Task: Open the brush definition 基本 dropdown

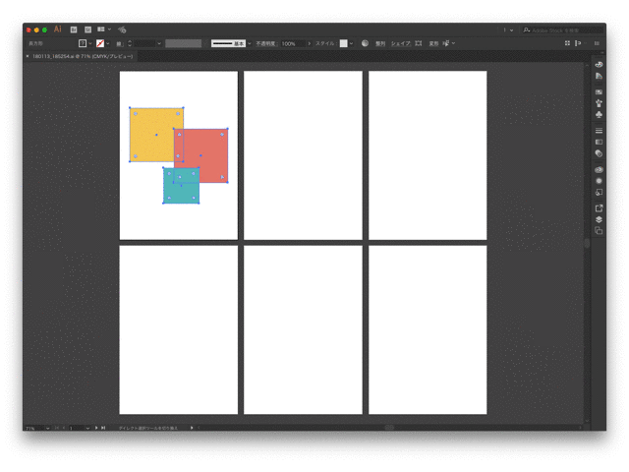Action: pyautogui.click(x=249, y=43)
